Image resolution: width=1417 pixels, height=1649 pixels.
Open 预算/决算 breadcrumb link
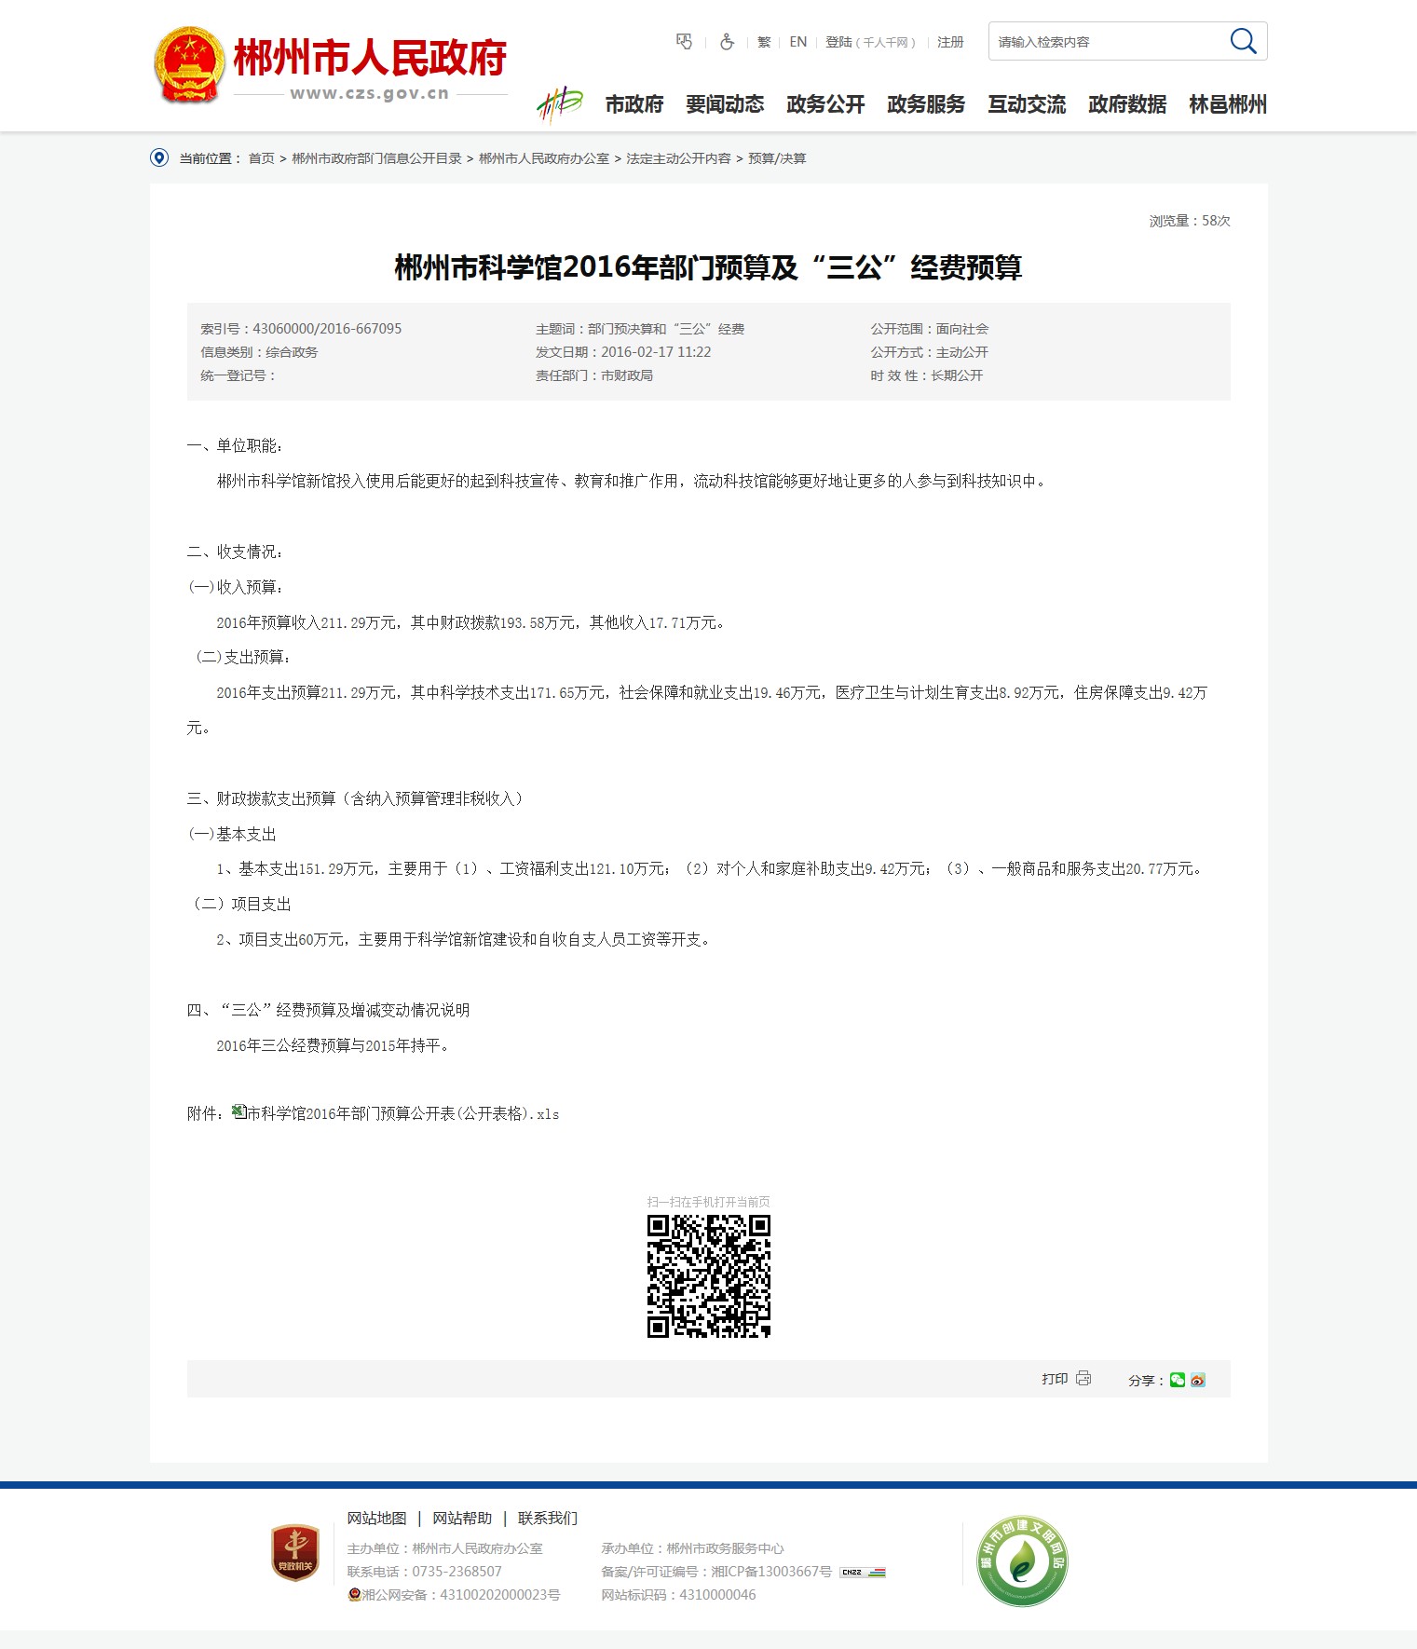pyautogui.click(x=777, y=158)
